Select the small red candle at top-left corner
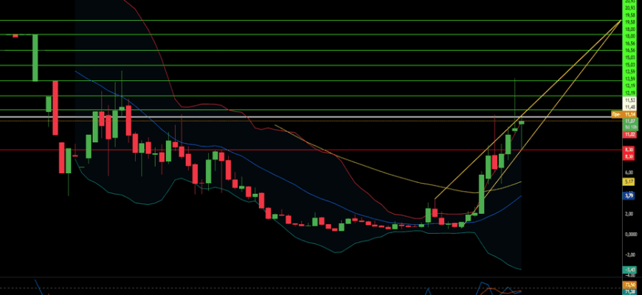642x295 pixels. pyautogui.click(x=14, y=35)
